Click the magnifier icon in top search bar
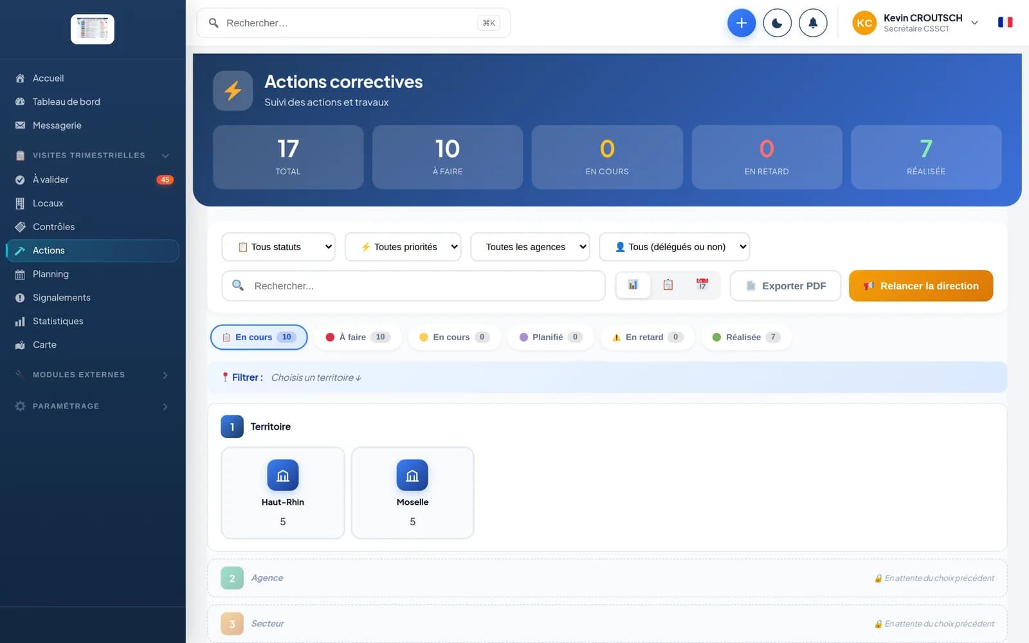Viewport: 1029px width, 643px height. 214,23
